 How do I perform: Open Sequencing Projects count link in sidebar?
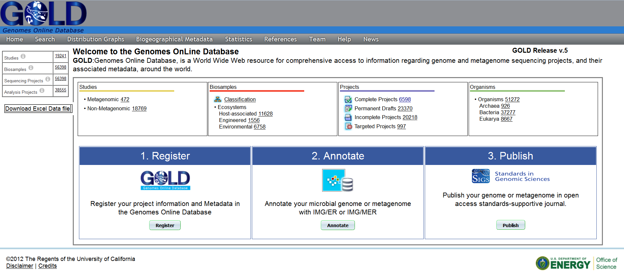click(x=60, y=79)
